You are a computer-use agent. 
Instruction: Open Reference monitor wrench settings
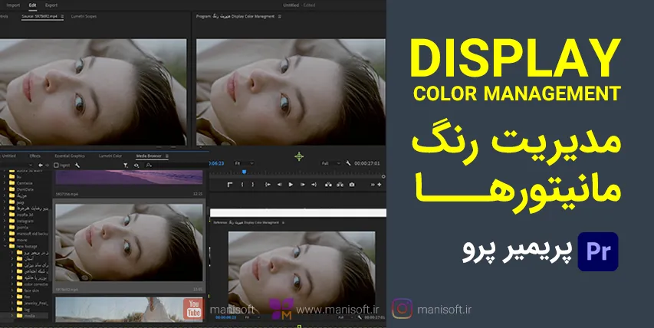coord(360,317)
